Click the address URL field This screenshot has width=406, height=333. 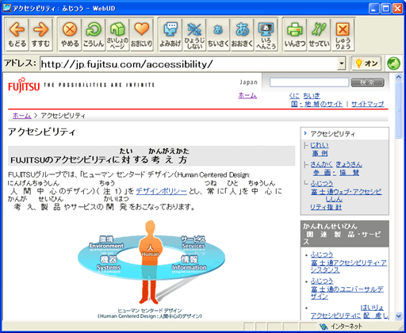[189, 63]
